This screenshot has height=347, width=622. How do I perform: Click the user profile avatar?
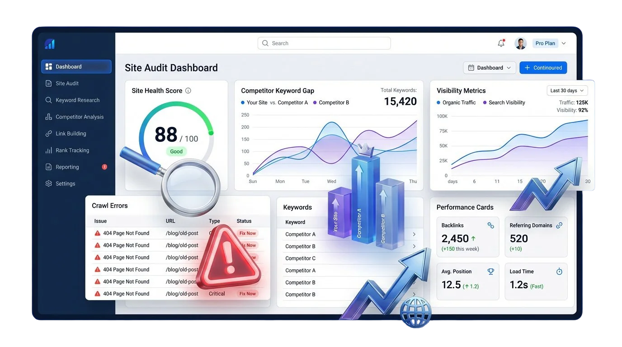coord(520,43)
